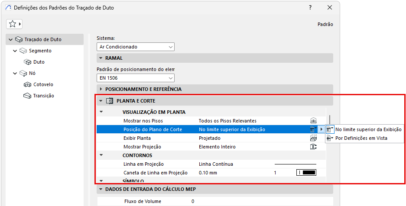The image size is (406, 206).
Task: Click the Traçado de Duto root icon
Action: tap(19, 39)
